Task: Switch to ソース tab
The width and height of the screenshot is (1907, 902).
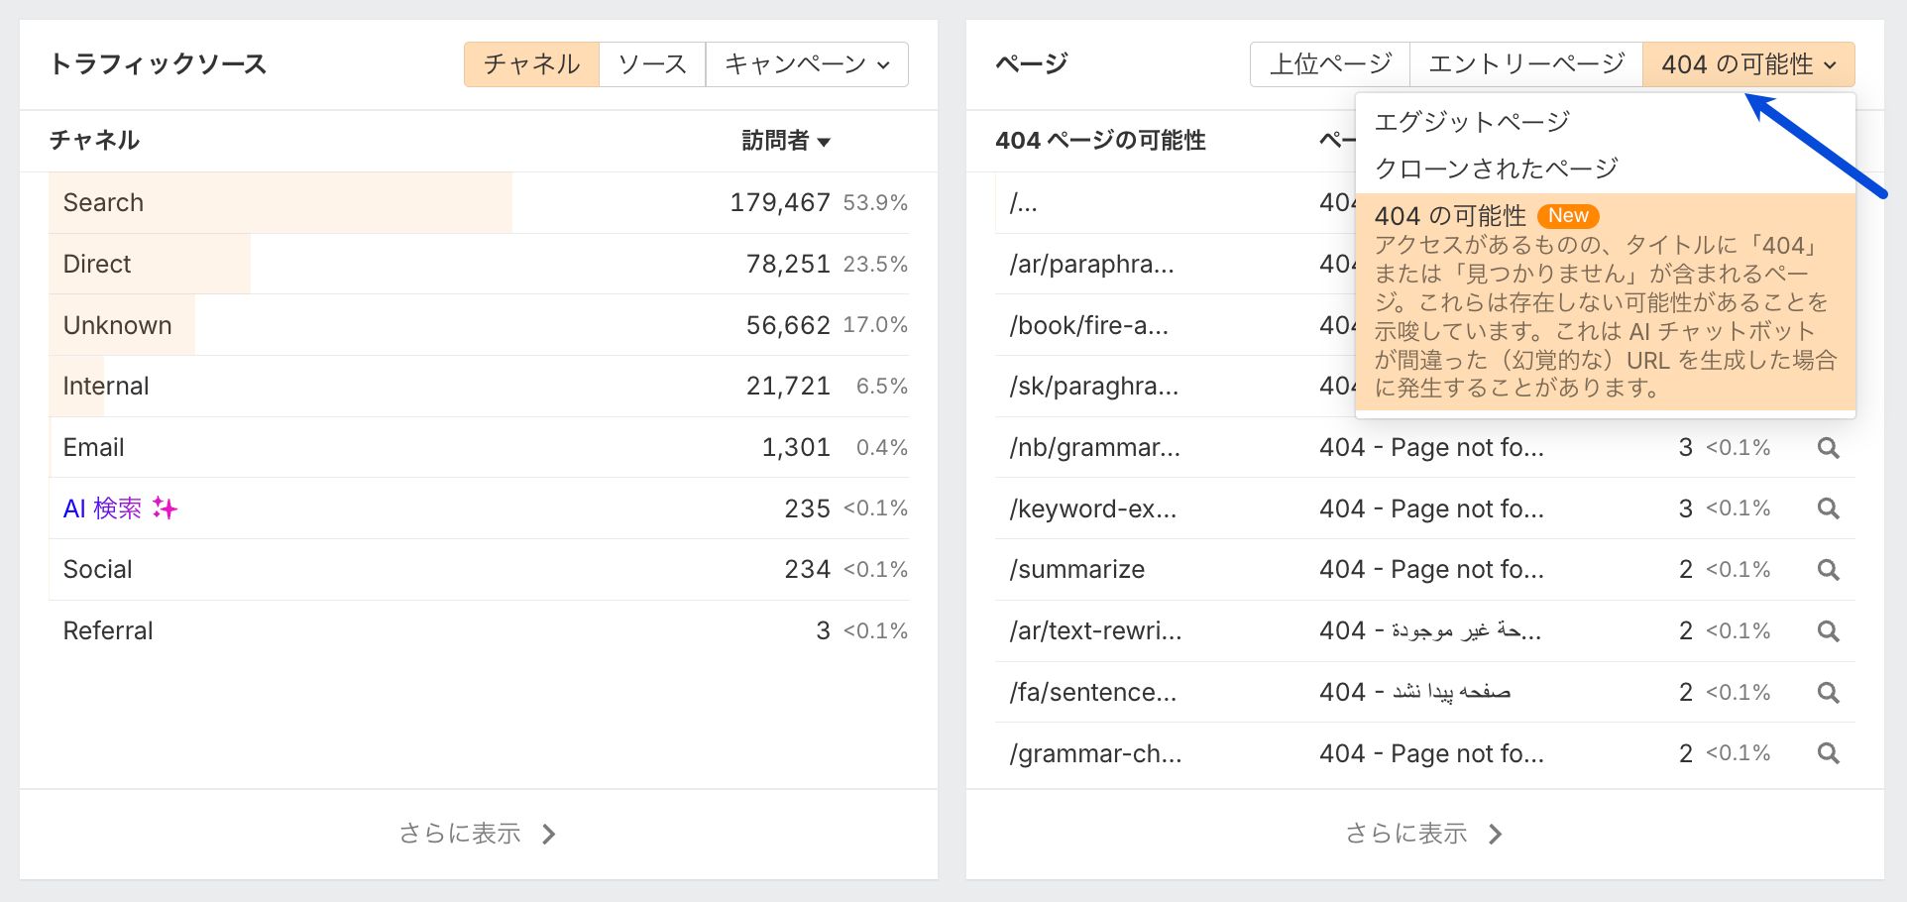Action: (x=652, y=64)
